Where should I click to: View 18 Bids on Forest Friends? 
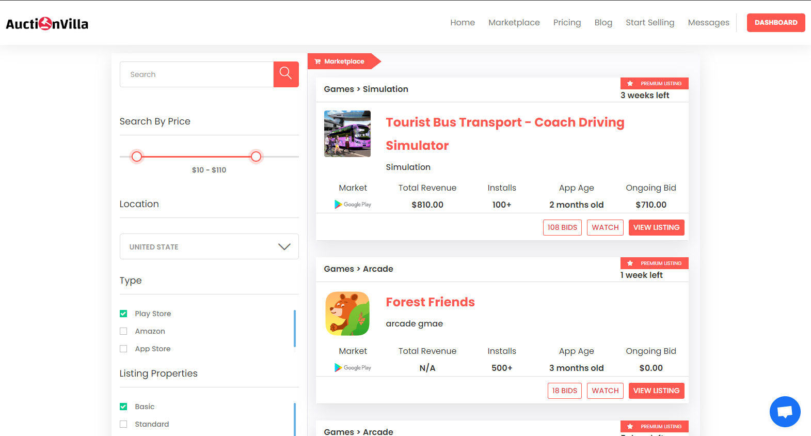point(565,391)
